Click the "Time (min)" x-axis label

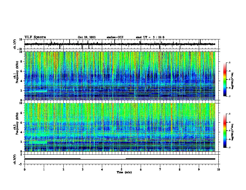click(124, 172)
